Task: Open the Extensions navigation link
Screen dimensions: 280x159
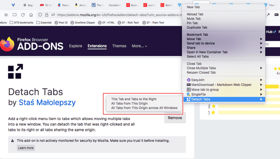Action: coord(97,46)
